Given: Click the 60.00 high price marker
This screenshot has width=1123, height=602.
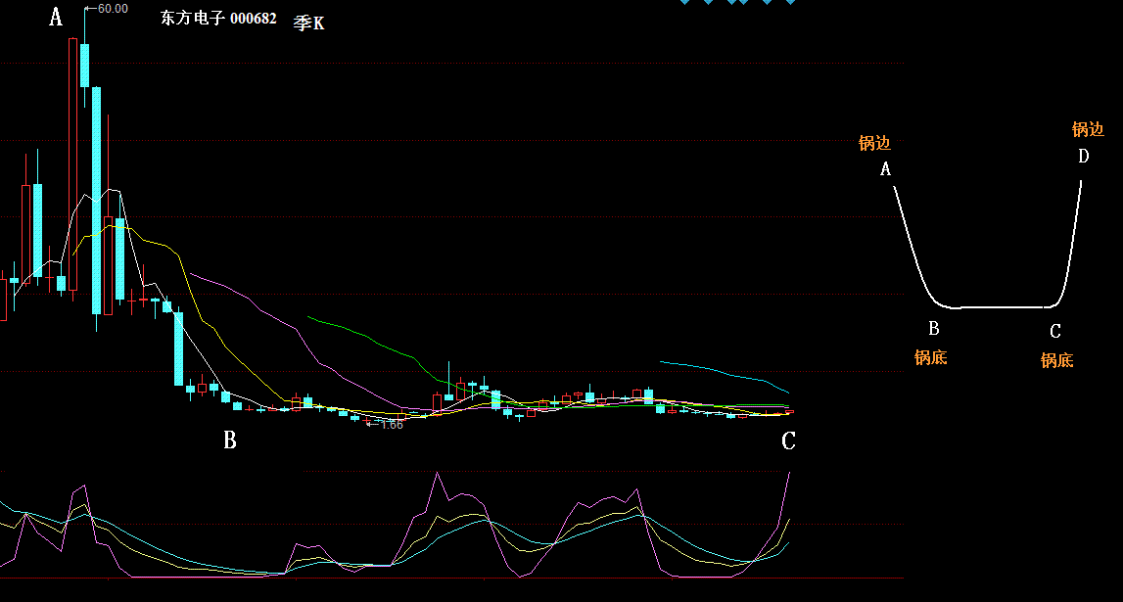Looking at the screenshot, I should (x=112, y=9).
